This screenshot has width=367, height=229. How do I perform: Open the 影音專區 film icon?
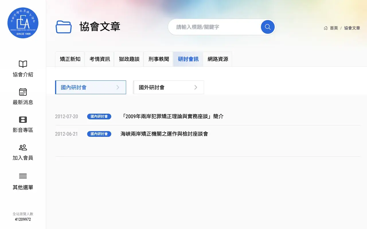pos(23,120)
